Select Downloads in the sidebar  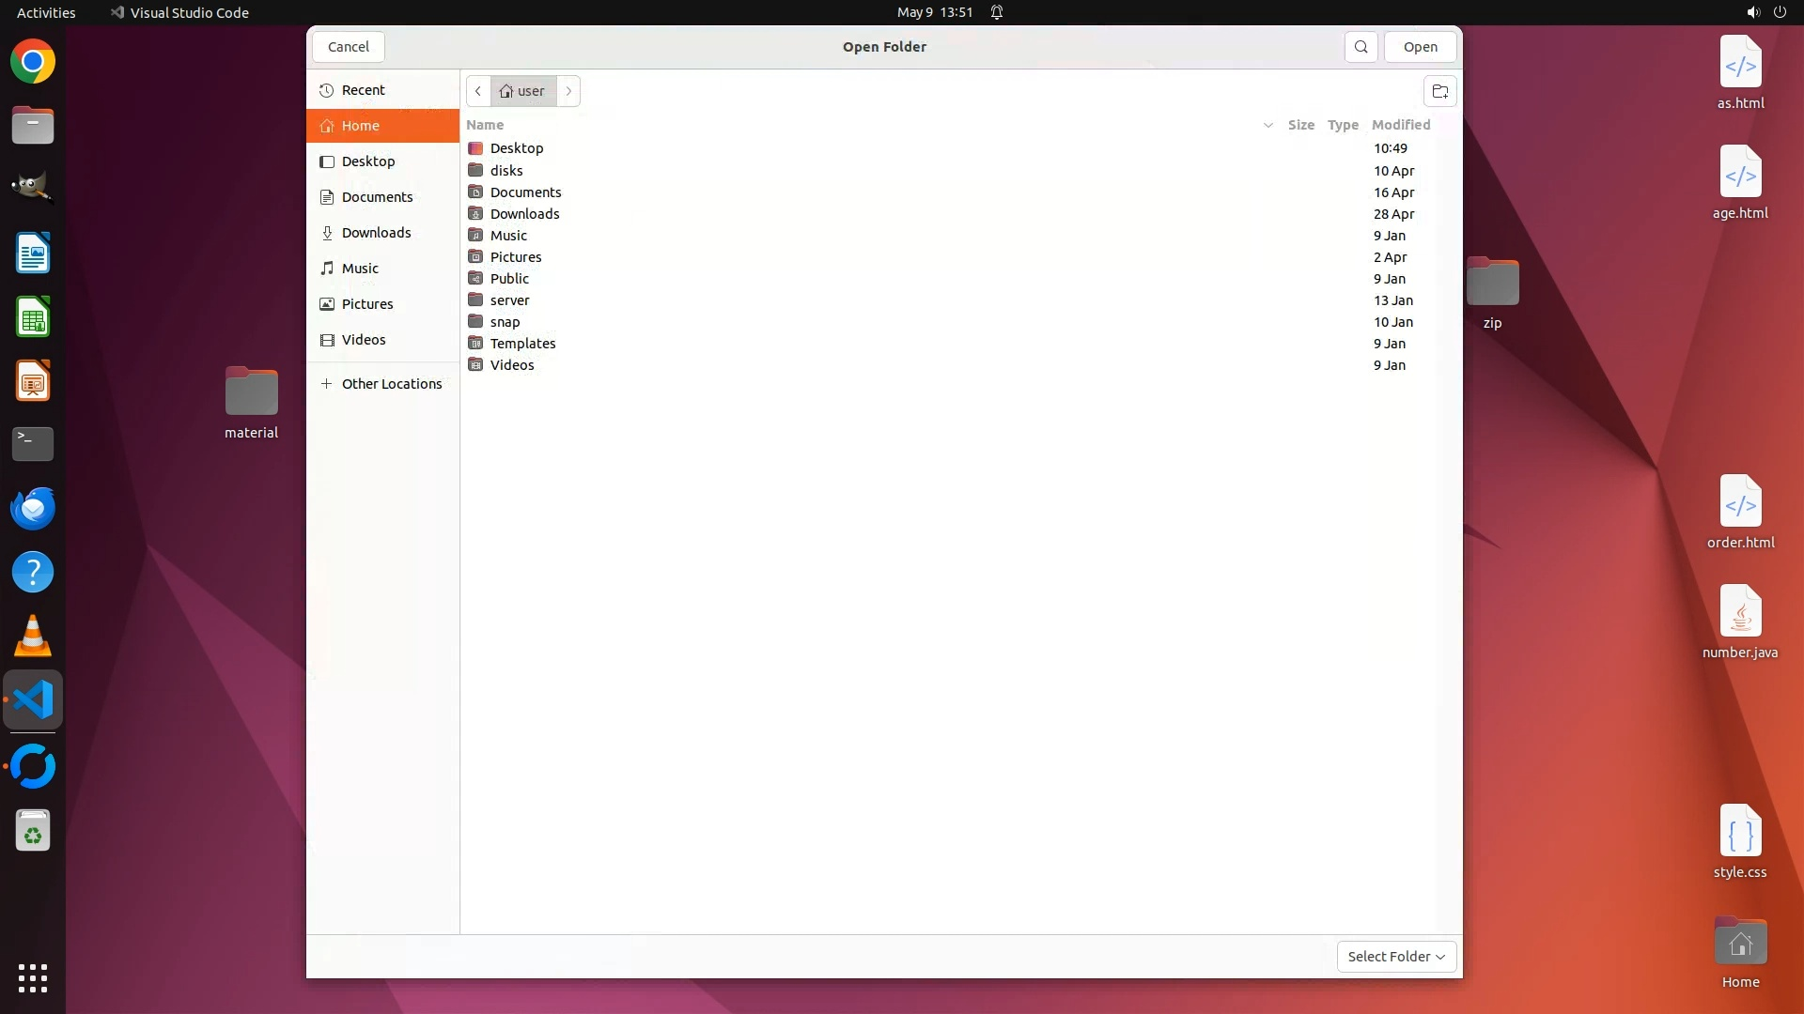[376, 233]
